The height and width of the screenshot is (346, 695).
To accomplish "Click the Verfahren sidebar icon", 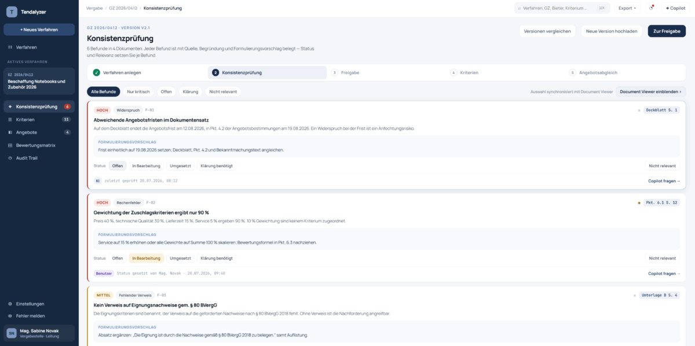I will pyautogui.click(x=10, y=47).
